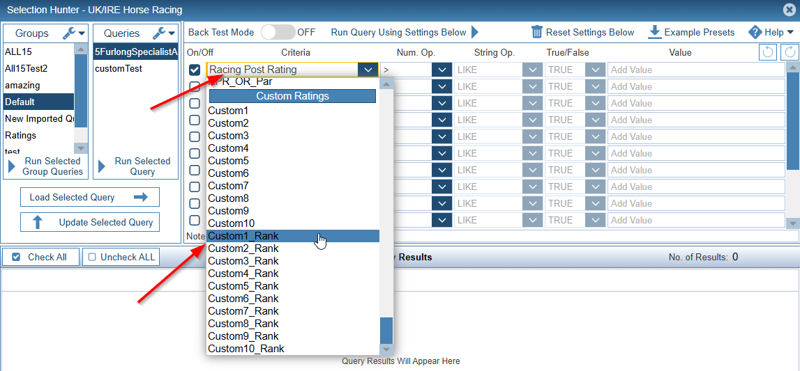Choose Custom5 in the Custom Ratings list
Screen dimensions: 800x371
[228, 161]
